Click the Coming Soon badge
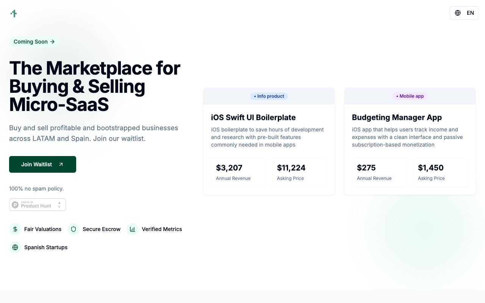Image resolution: width=485 pixels, height=303 pixels. coord(34,42)
